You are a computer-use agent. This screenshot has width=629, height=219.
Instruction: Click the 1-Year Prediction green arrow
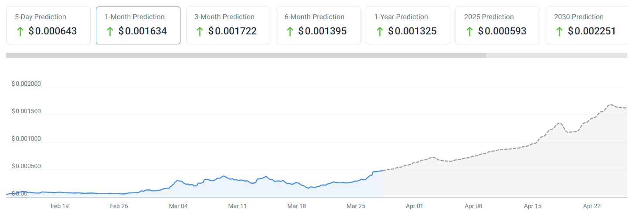tap(380, 31)
